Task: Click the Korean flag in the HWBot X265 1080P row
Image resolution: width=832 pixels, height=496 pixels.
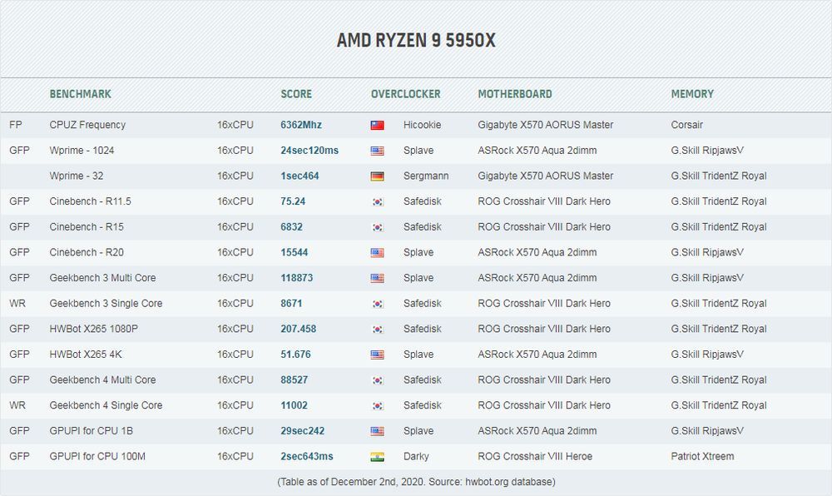Action: 377,329
